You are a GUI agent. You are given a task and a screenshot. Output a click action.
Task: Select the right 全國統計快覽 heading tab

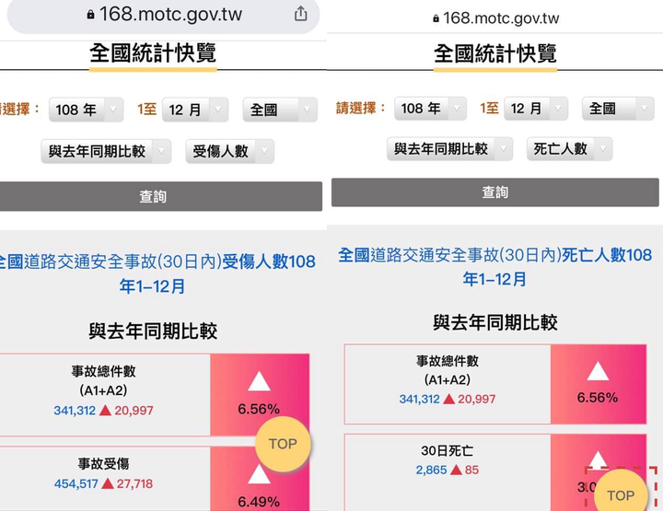(x=495, y=54)
